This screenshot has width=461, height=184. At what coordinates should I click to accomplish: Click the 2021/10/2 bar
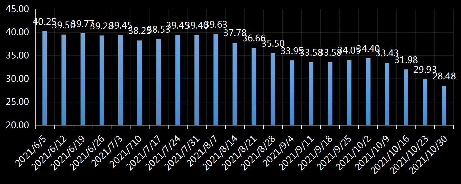tap(368, 92)
